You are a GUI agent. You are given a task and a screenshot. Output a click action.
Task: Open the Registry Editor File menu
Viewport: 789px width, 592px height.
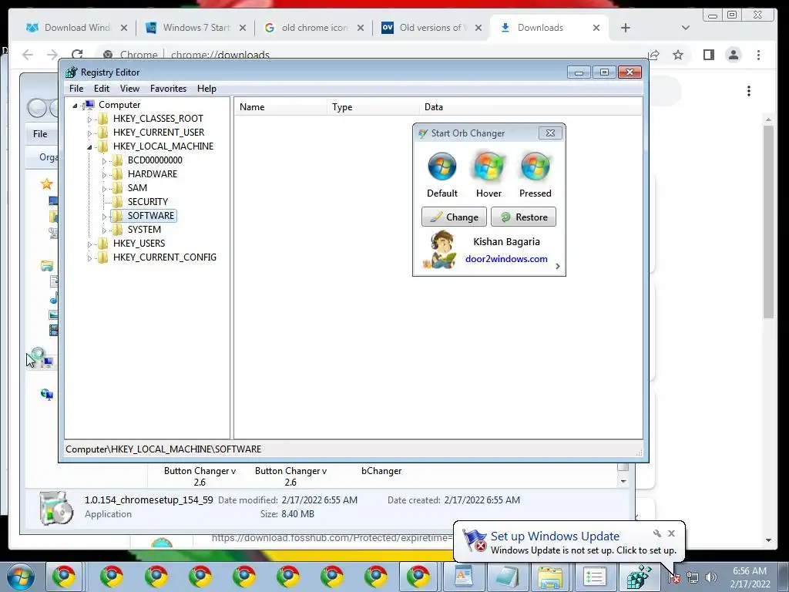click(76, 89)
